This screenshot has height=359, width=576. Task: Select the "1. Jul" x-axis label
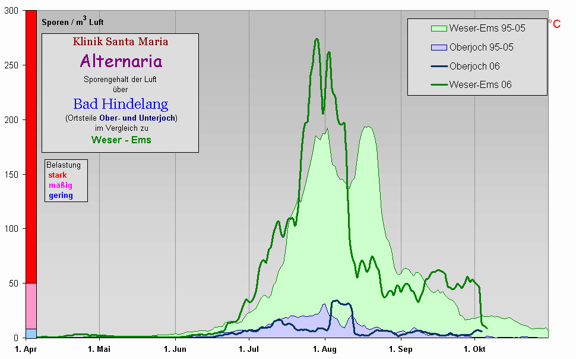tap(249, 349)
